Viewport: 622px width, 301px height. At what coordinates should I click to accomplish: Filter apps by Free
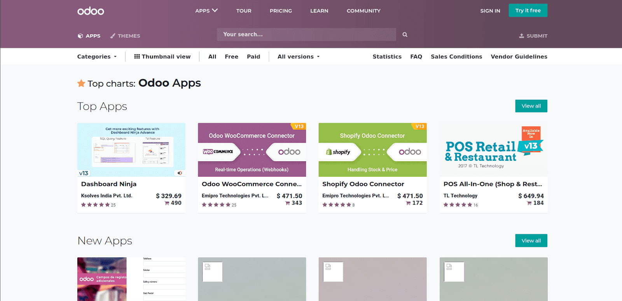(x=231, y=57)
